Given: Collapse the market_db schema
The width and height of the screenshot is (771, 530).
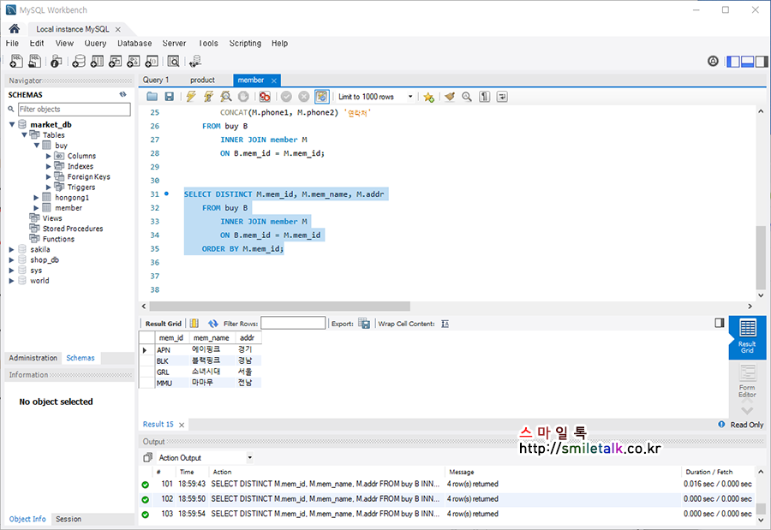Looking at the screenshot, I should [12, 124].
